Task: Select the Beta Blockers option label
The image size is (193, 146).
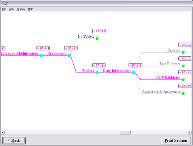Action: (170, 64)
